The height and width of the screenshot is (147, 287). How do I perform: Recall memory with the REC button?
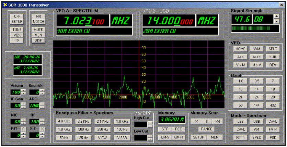click(x=179, y=129)
